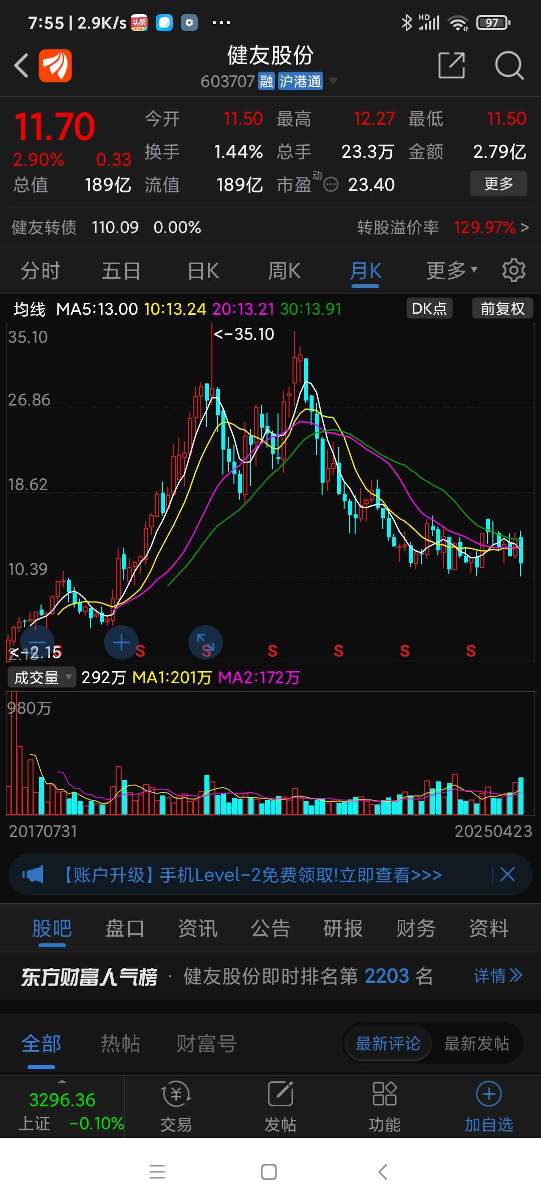Tap the 20250423 end date label
The image size is (541, 1203).
click(x=493, y=831)
